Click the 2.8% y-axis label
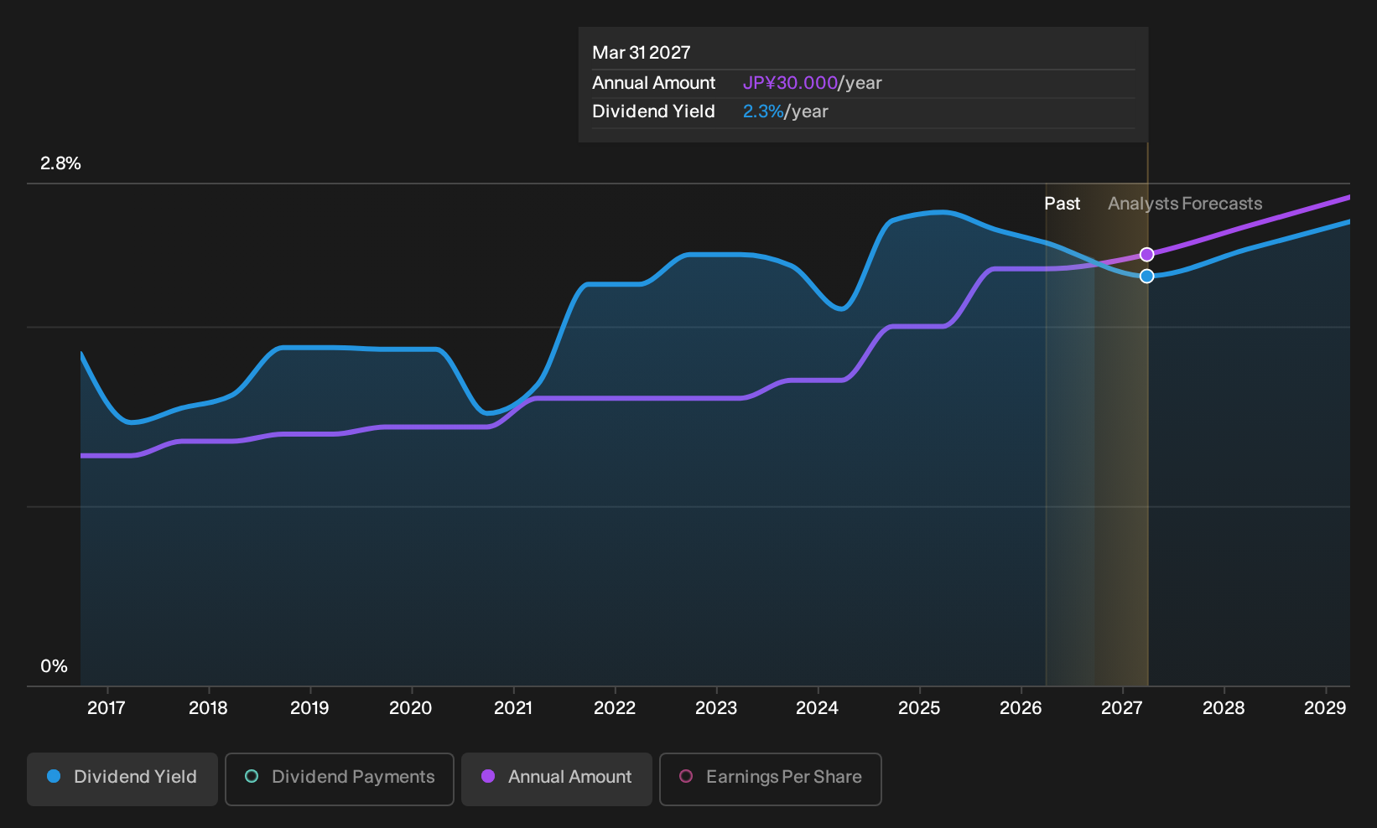1377x828 pixels. point(60,163)
